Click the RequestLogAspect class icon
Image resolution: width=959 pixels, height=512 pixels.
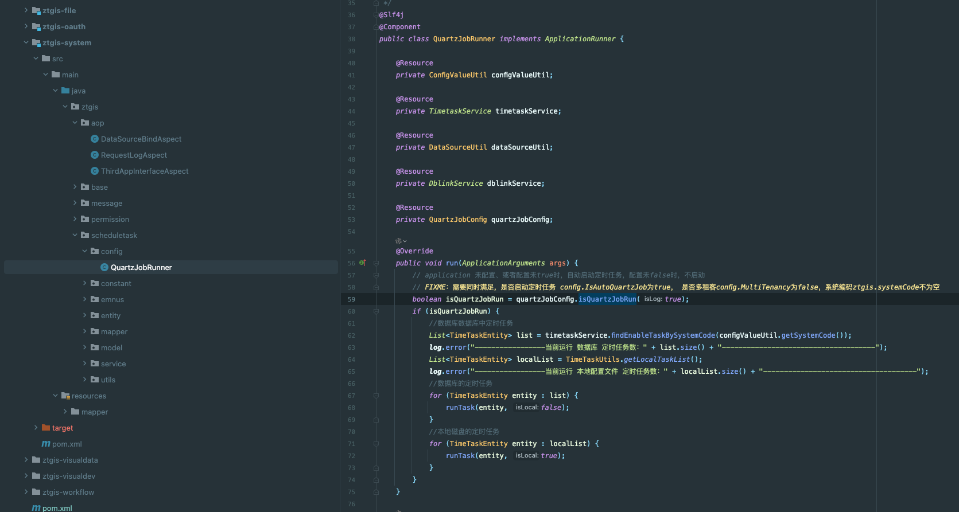tap(95, 155)
